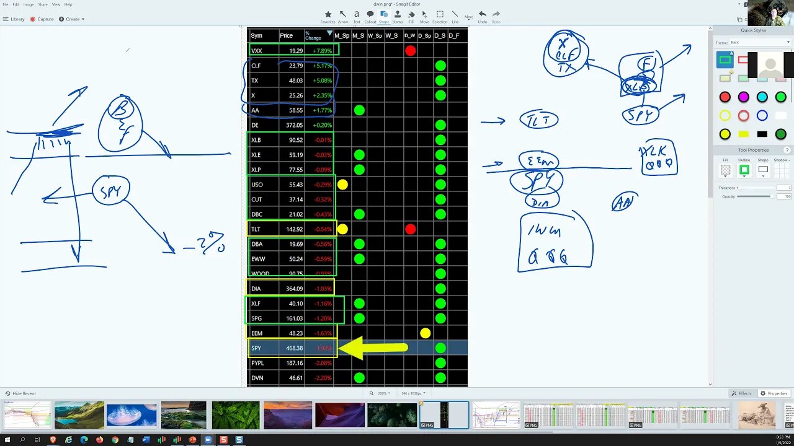Pick the yellow filled circle quick style

tap(725, 134)
